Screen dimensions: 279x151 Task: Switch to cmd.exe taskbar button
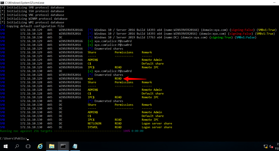(63, 146)
